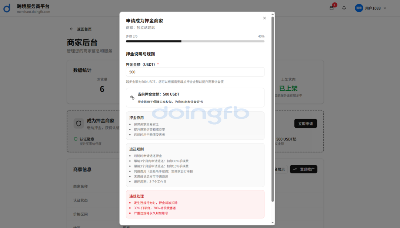Click the 已上架 status text
Image resolution: width=400 pixels, height=228 pixels.
[x=288, y=89]
